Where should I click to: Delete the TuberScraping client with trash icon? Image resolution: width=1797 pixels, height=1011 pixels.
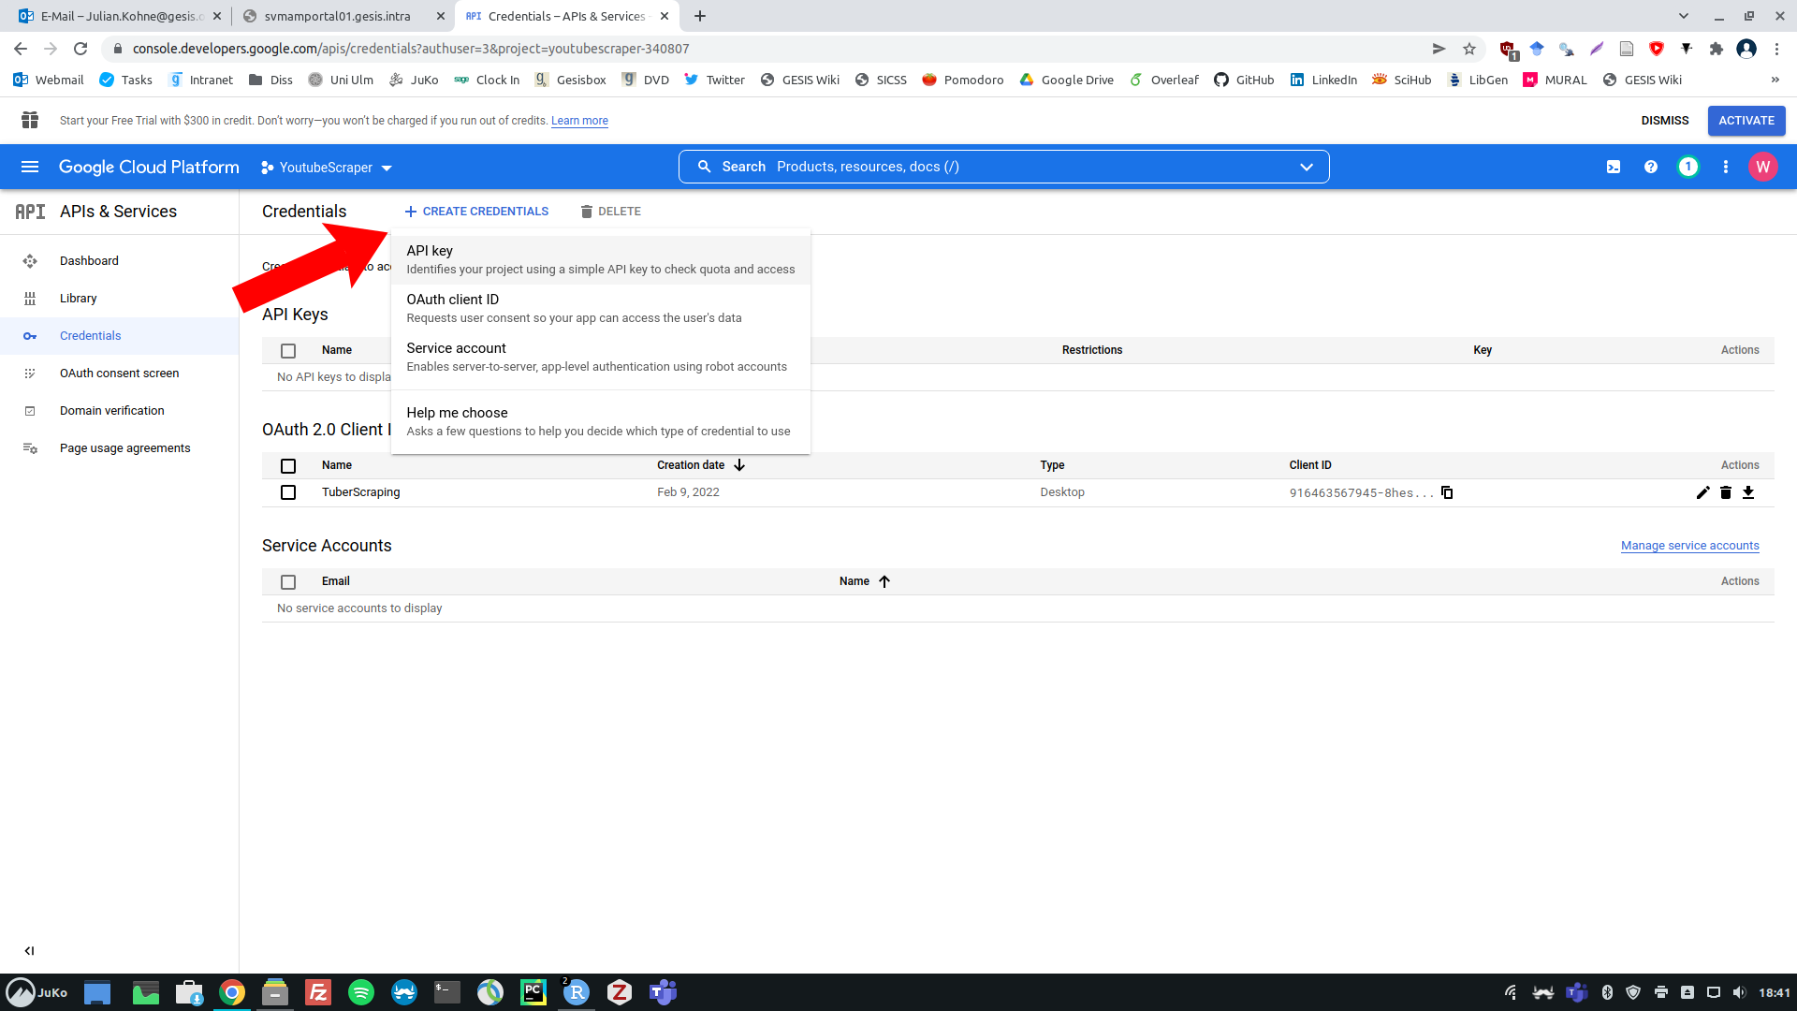click(x=1725, y=492)
